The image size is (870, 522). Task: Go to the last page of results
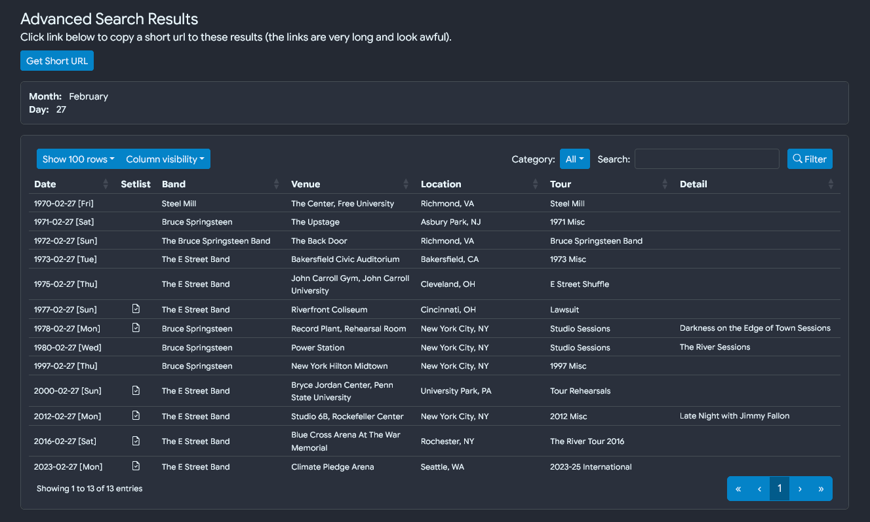(821, 489)
